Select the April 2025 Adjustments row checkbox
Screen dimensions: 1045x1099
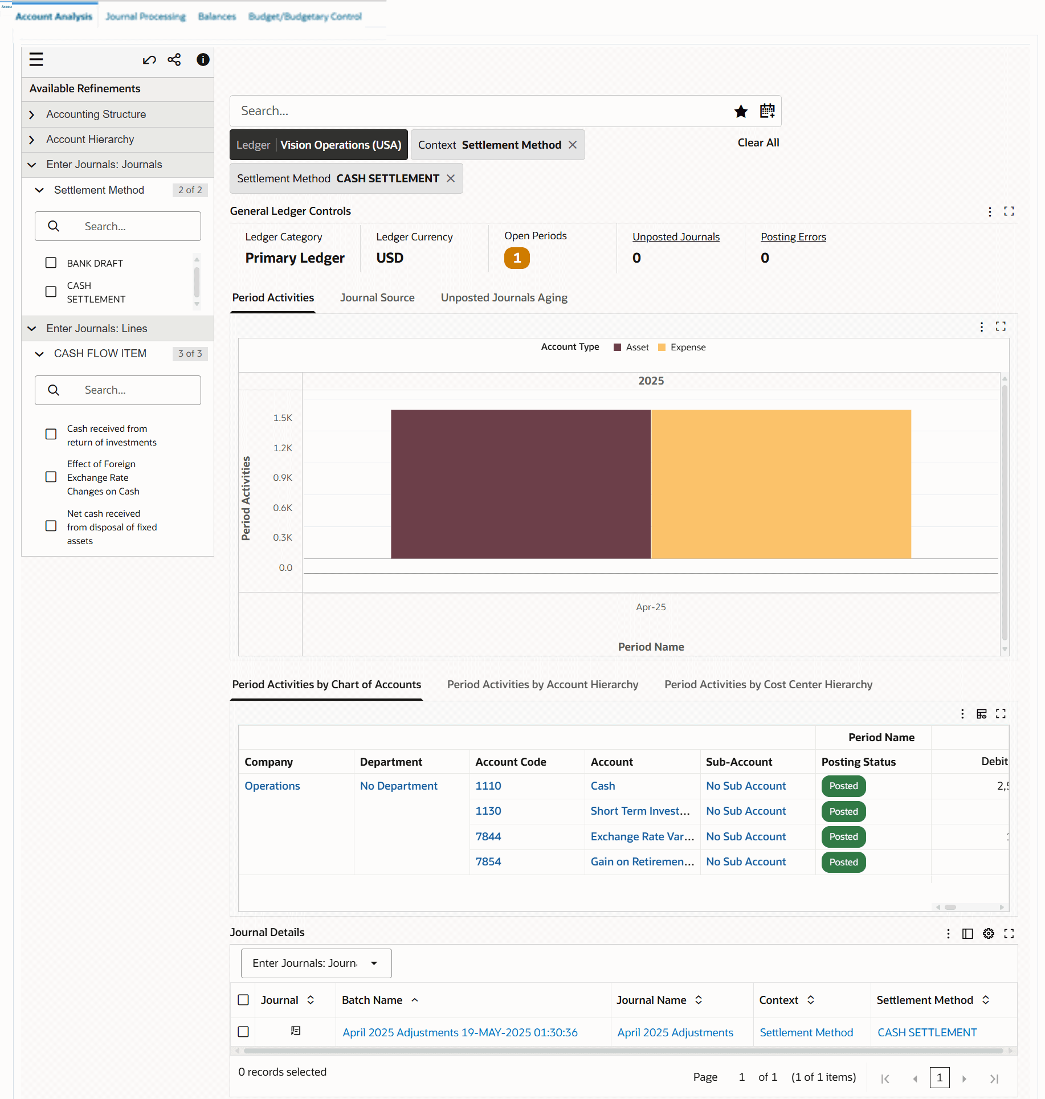(x=243, y=1032)
